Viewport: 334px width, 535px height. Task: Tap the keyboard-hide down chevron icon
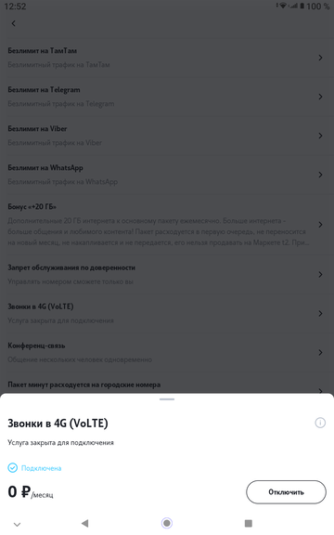point(17,524)
